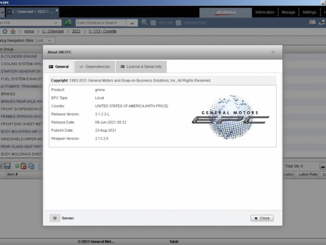Click the minus button beside Total Qty
Screen dimensions: 326x245
(323, 166)
